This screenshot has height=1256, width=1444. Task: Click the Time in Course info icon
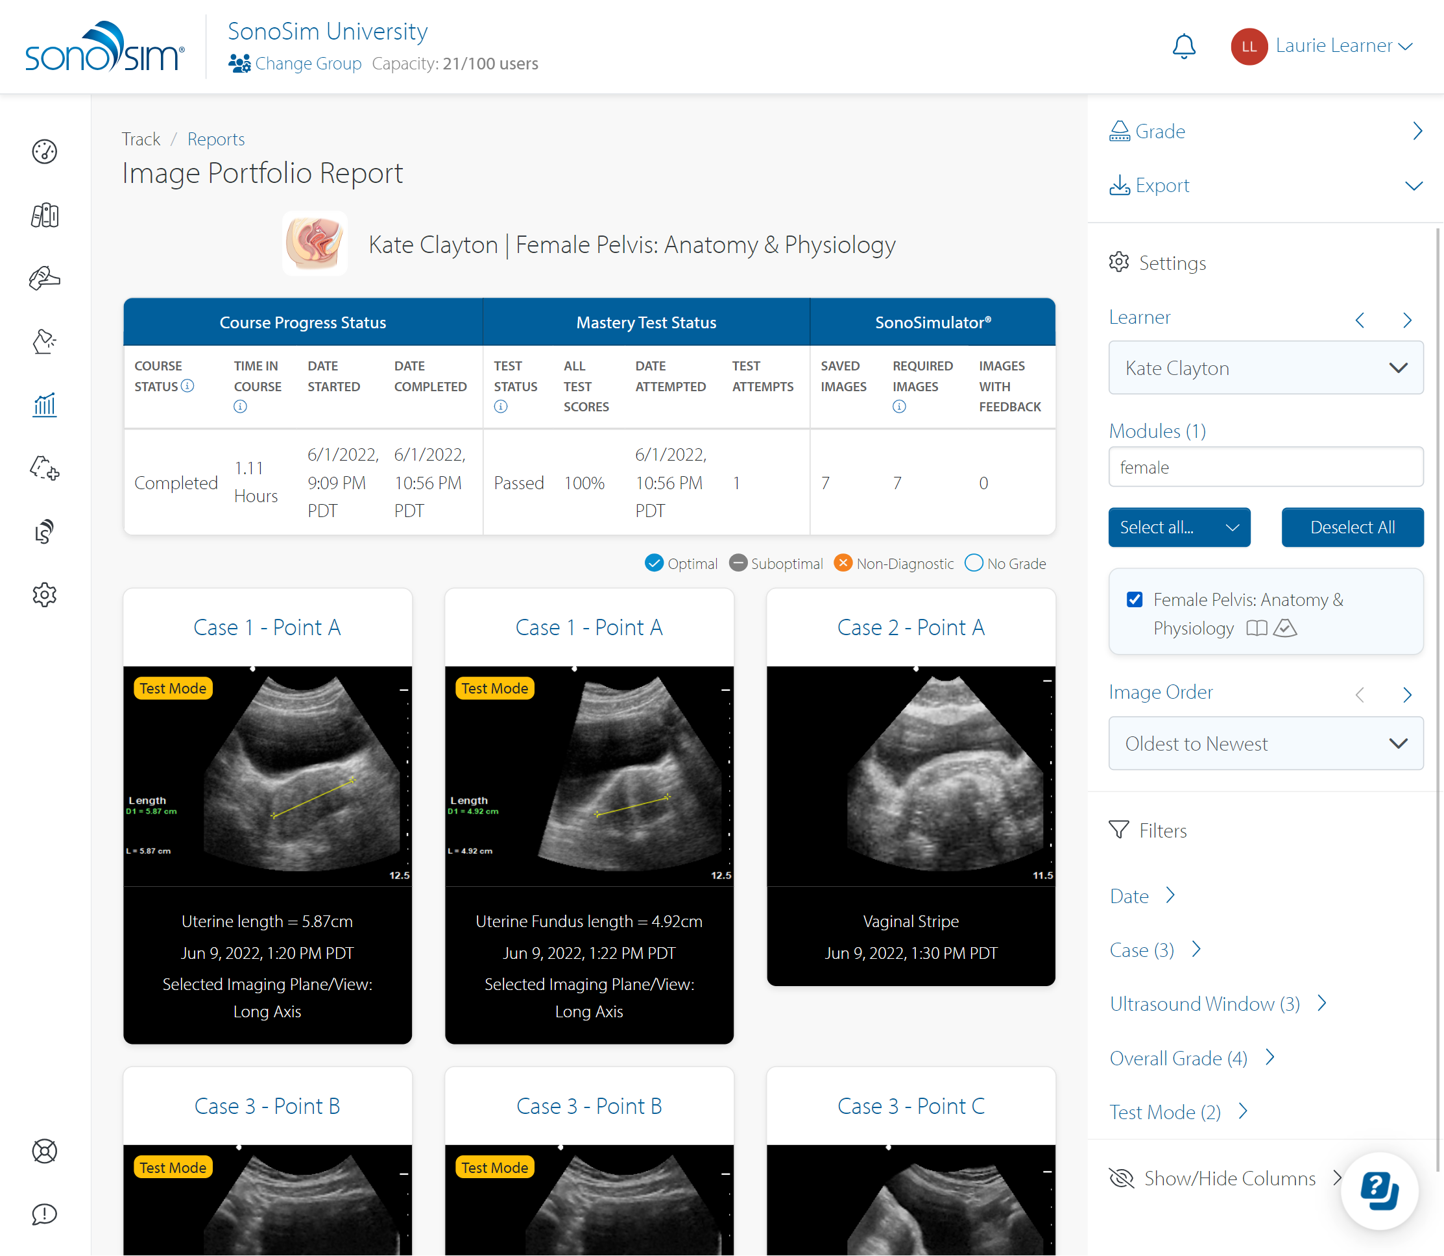click(x=240, y=407)
